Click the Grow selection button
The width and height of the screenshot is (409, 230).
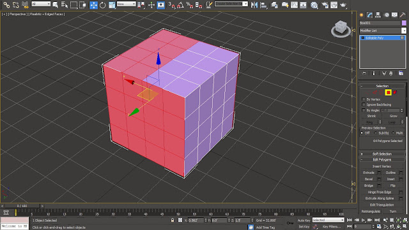[394, 116]
